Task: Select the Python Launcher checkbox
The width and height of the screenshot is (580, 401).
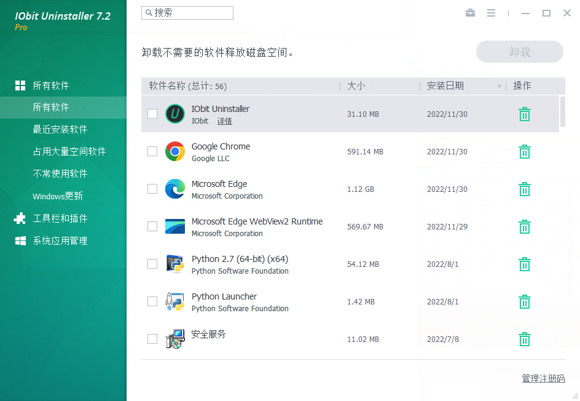Action: [x=152, y=301]
